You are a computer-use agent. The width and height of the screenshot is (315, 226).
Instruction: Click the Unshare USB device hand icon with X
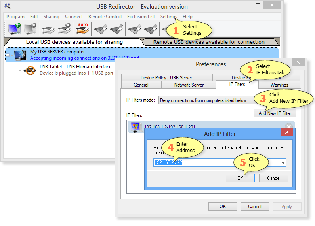tap(64, 29)
